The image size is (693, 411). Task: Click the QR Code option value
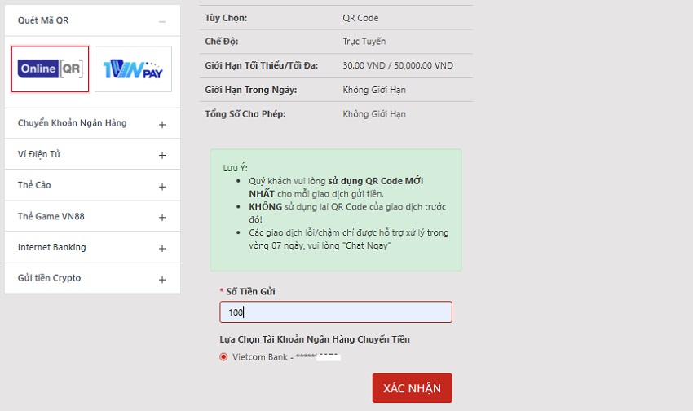tap(360, 18)
